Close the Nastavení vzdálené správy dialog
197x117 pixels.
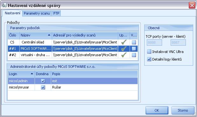pyautogui.click(x=192, y=5)
